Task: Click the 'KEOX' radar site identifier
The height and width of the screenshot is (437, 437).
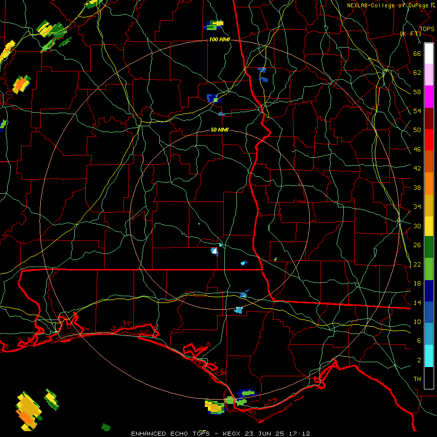Action: (233, 434)
